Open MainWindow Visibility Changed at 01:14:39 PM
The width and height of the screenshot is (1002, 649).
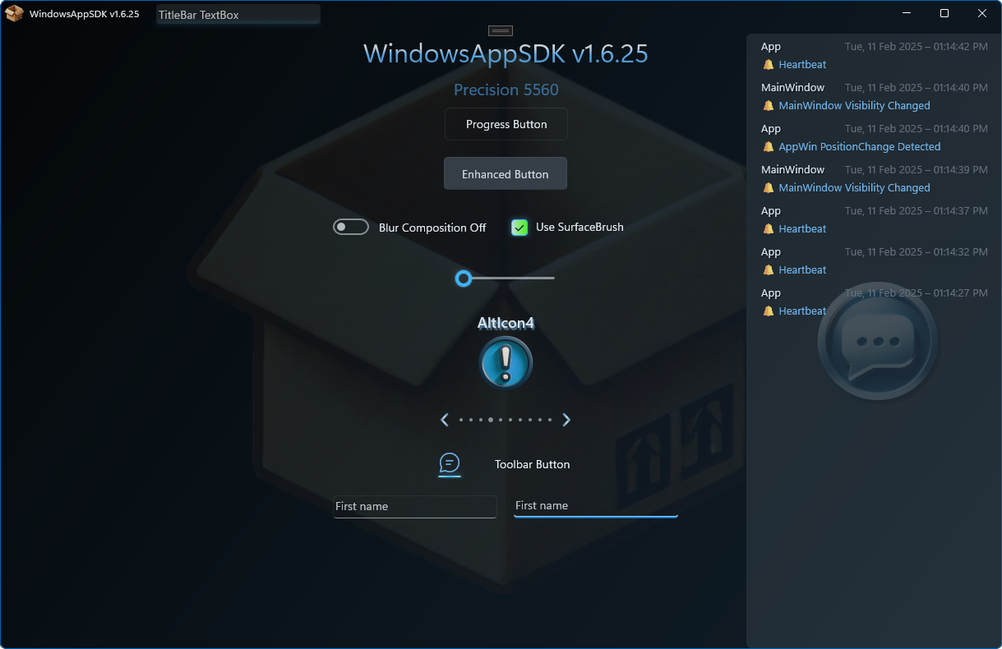pos(855,188)
